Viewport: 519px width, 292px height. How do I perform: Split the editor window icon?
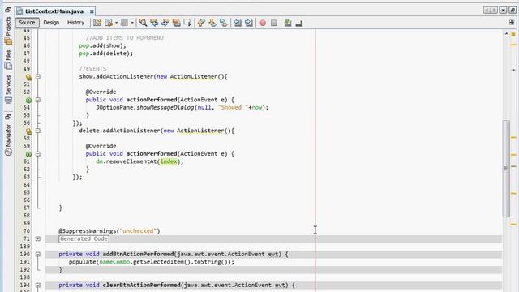[512, 23]
